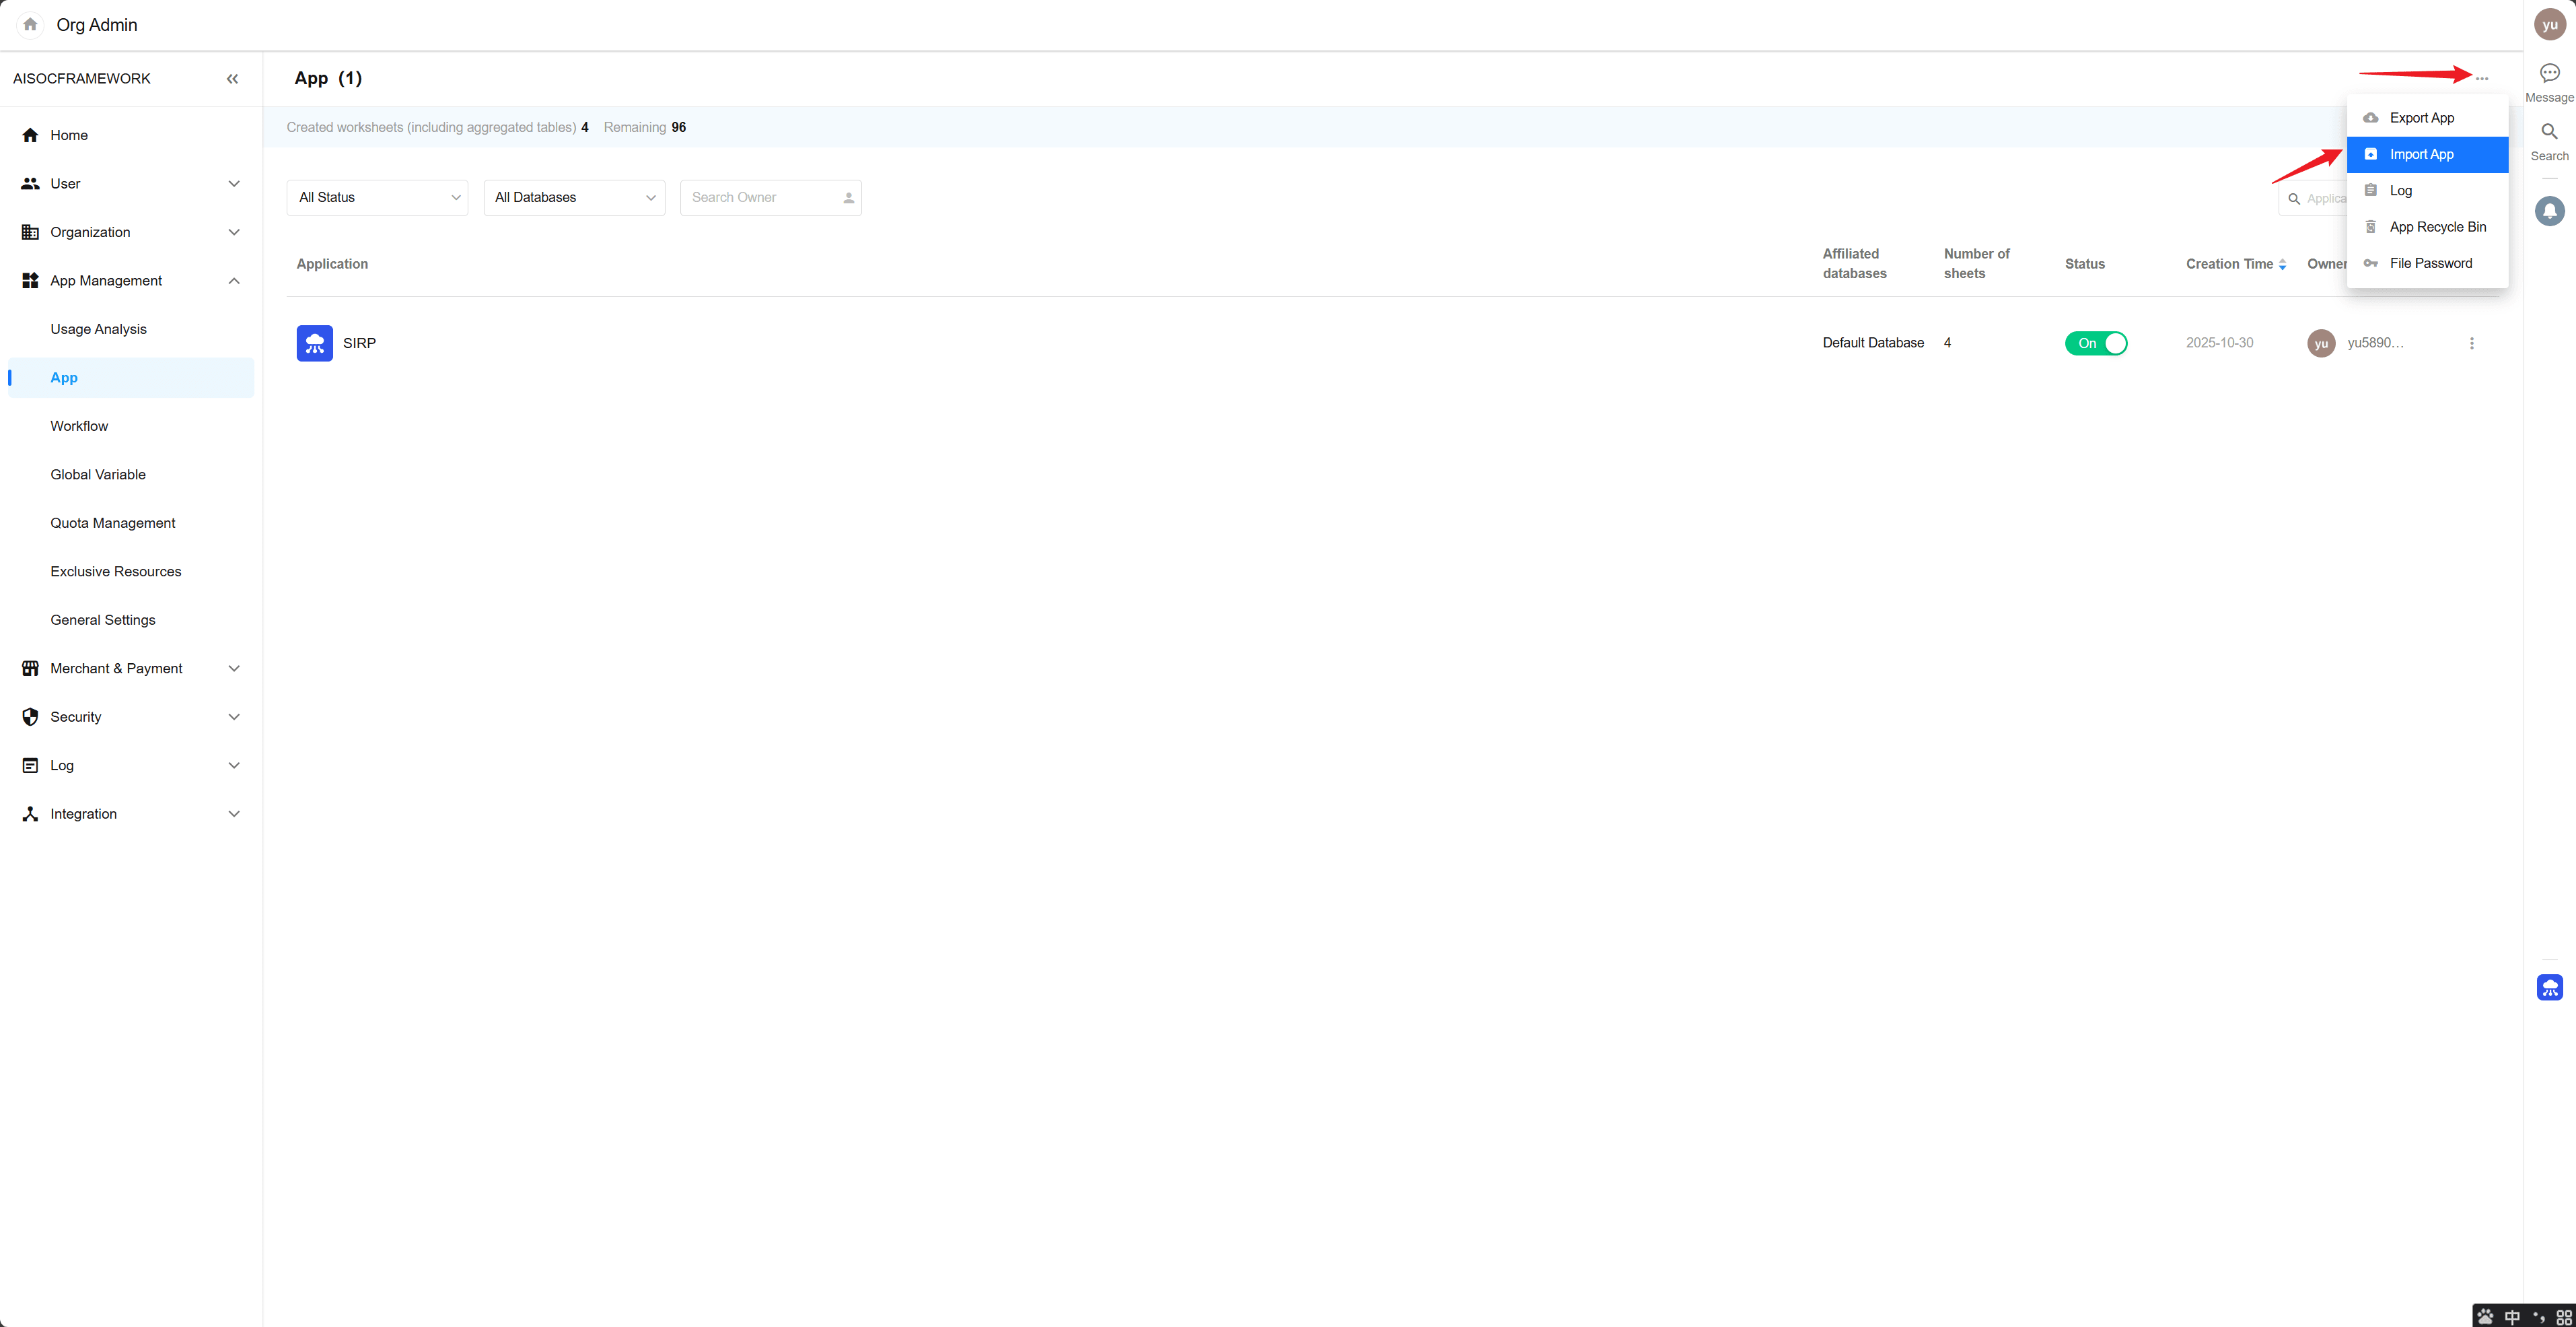
Task: Select File Password menu option
Action: coord(2430,263)
